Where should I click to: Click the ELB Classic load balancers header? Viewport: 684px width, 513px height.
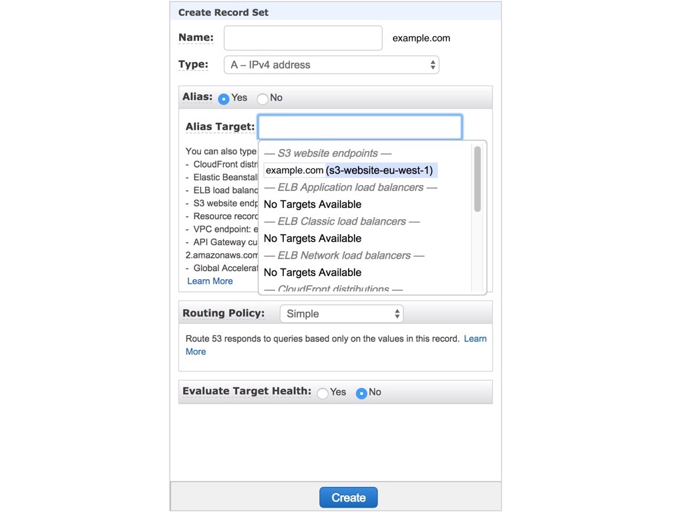(341, 221)
